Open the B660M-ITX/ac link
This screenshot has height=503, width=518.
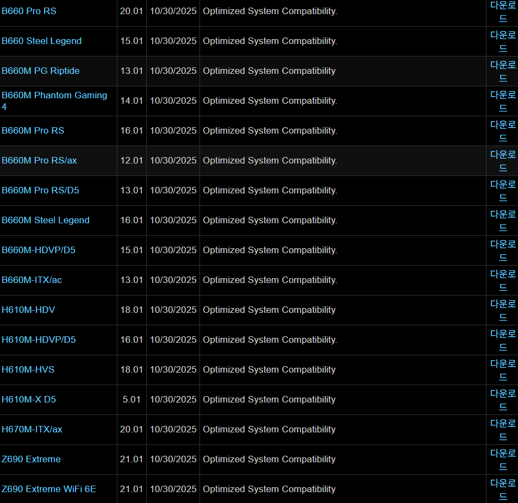coord(32,280)
